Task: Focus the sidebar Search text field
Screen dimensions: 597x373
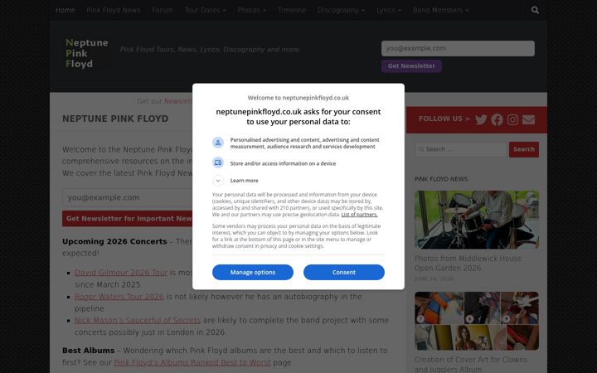Action: [461, 149]
